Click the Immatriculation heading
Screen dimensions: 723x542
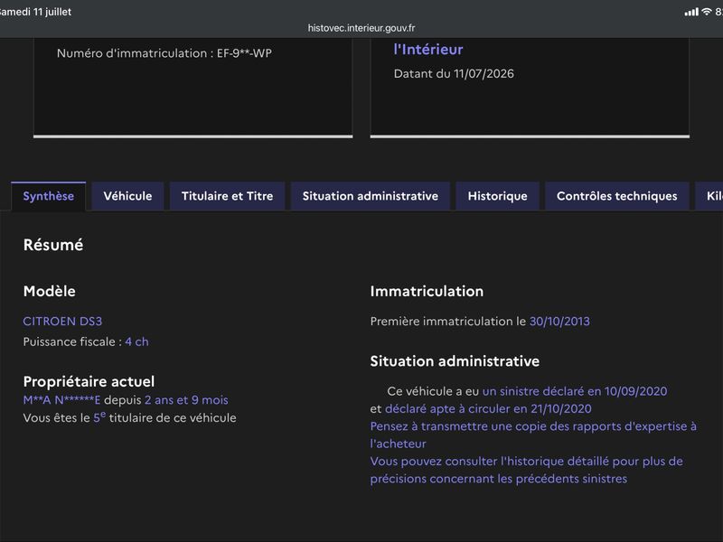coord(427,291)
